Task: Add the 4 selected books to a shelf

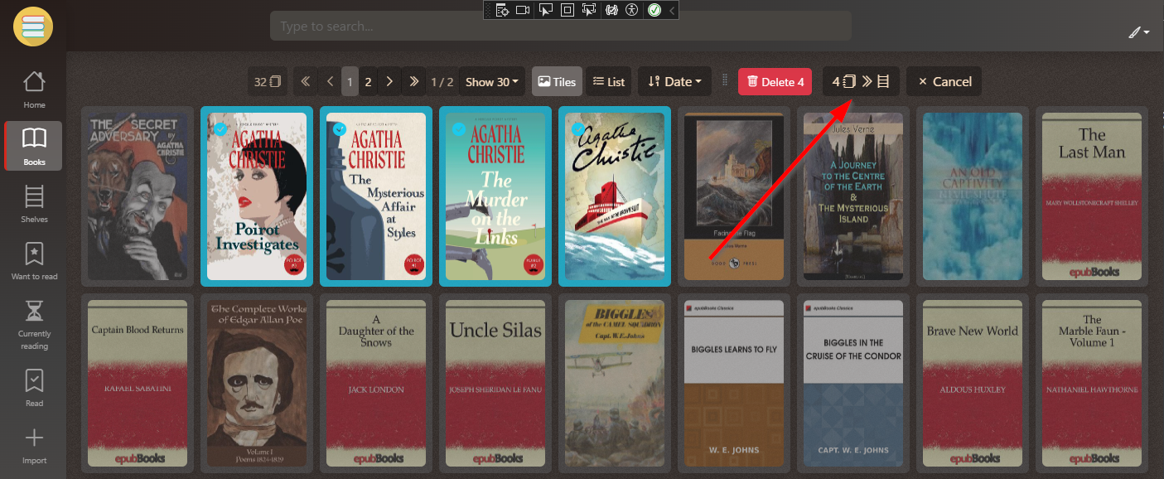Action: 861,81
